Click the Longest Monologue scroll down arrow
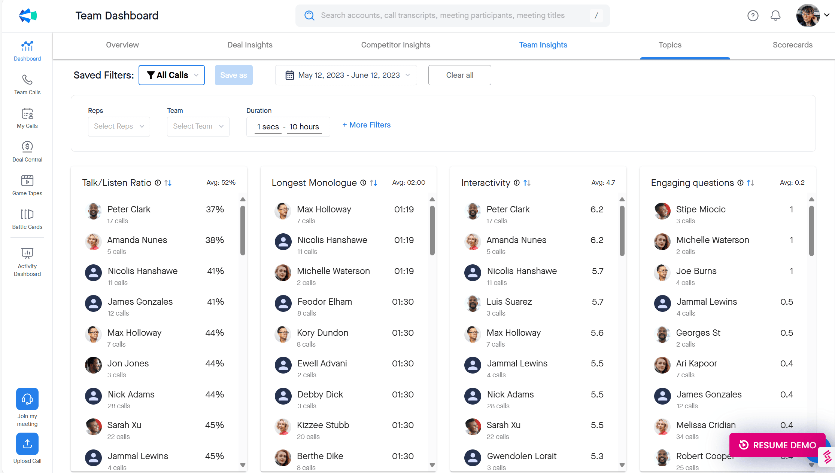The width and height of the screenshot is (835, 473). (432, 465)
